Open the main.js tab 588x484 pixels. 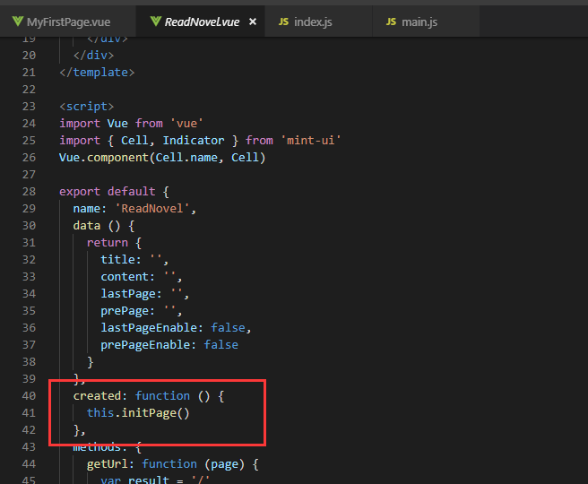point(426,22)
